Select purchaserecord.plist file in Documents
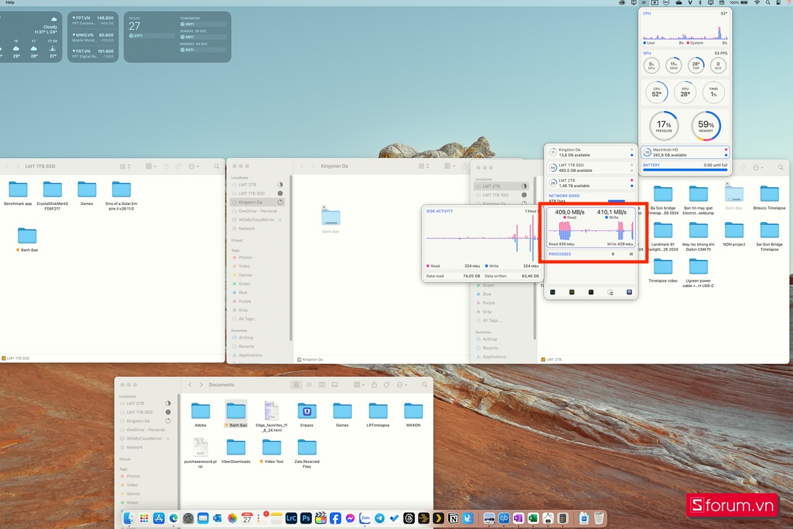Screen dimensions: 793x529 (x=200, y=453)
